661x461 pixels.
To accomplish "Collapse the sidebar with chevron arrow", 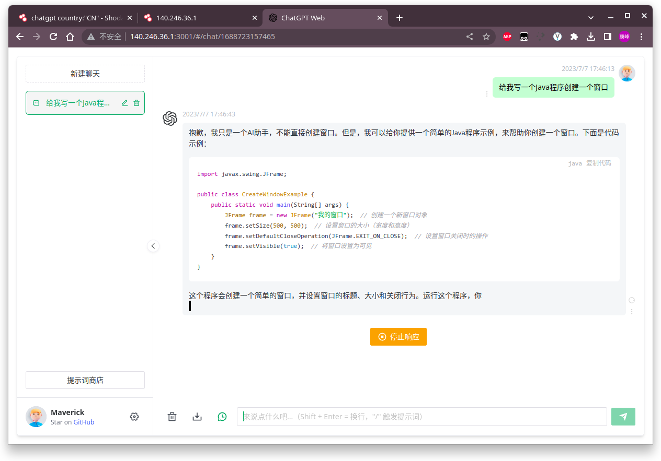I will (153, 245).
